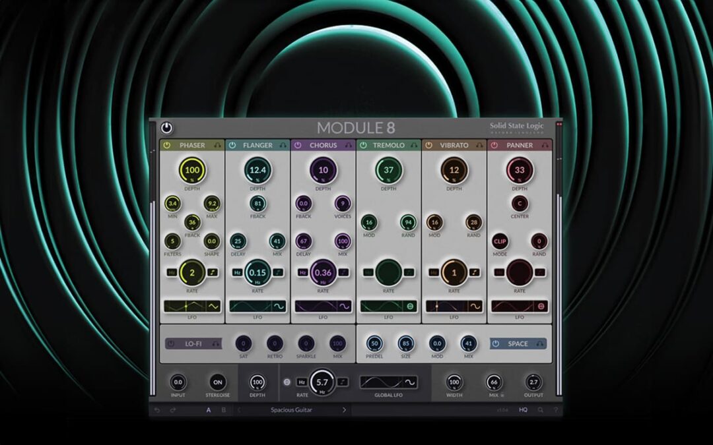Screen dimensions: 713x445
Task: Toggle the Flanger module power
Action: (x=232, y=145)
